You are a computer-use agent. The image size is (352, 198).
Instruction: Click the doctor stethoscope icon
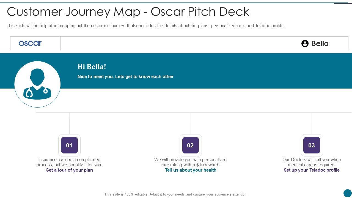pos(37,84)
